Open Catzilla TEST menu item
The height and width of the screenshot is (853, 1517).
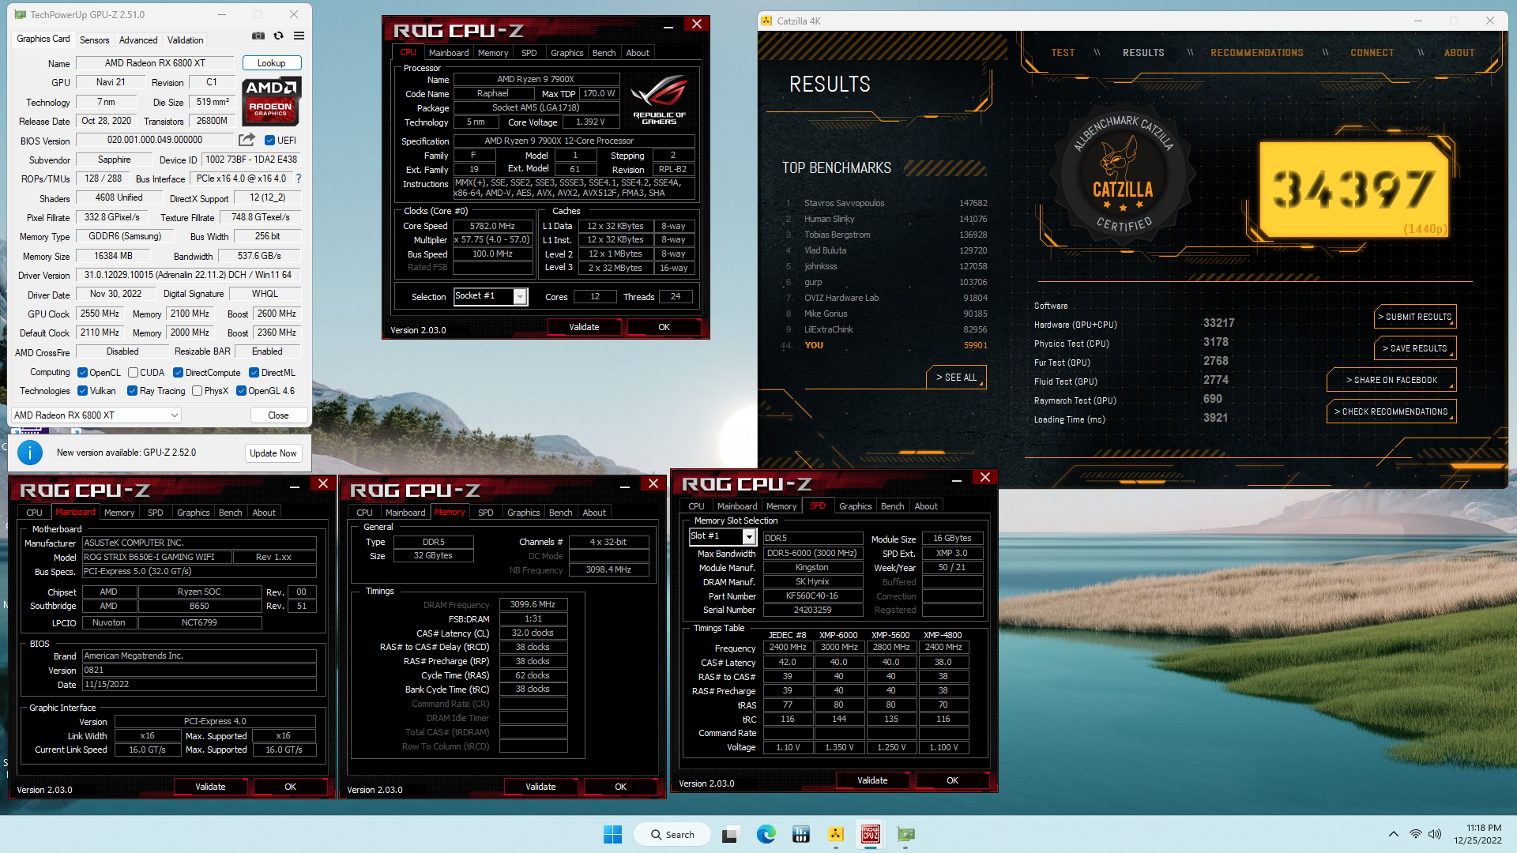point(1063,53)
